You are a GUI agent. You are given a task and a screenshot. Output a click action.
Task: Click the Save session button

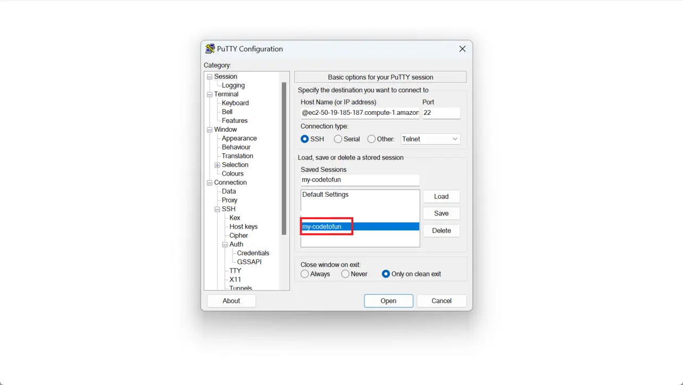[x=442, y=213]
